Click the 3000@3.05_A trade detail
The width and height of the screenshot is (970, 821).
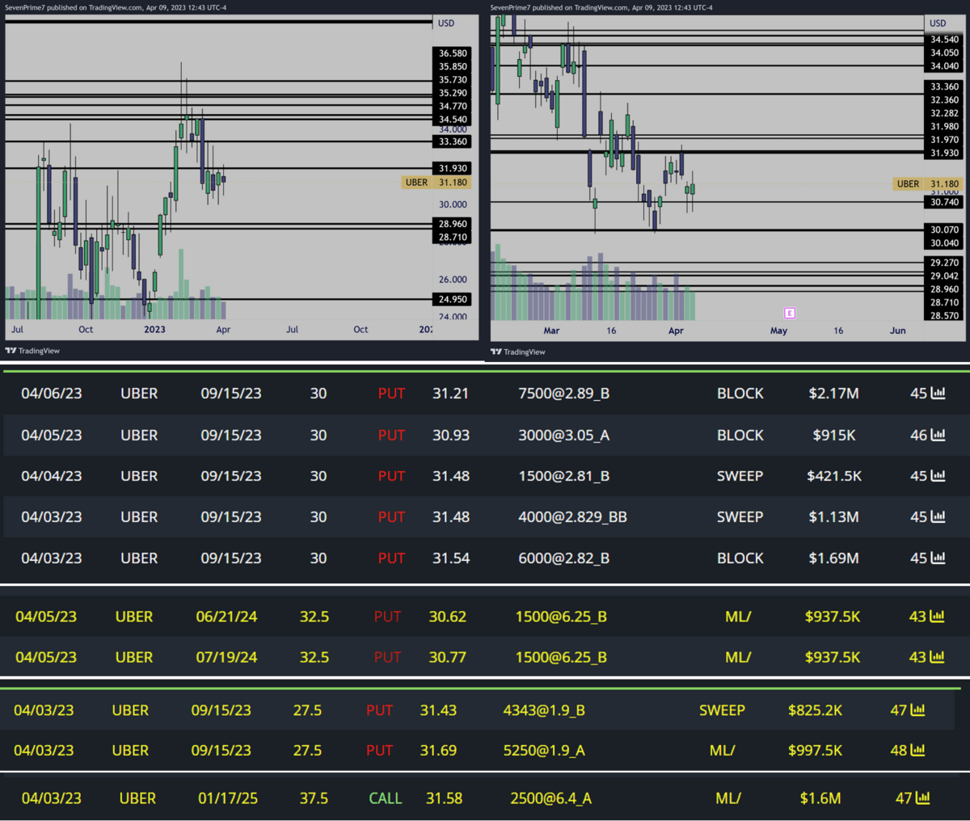[x=563, y=435]
